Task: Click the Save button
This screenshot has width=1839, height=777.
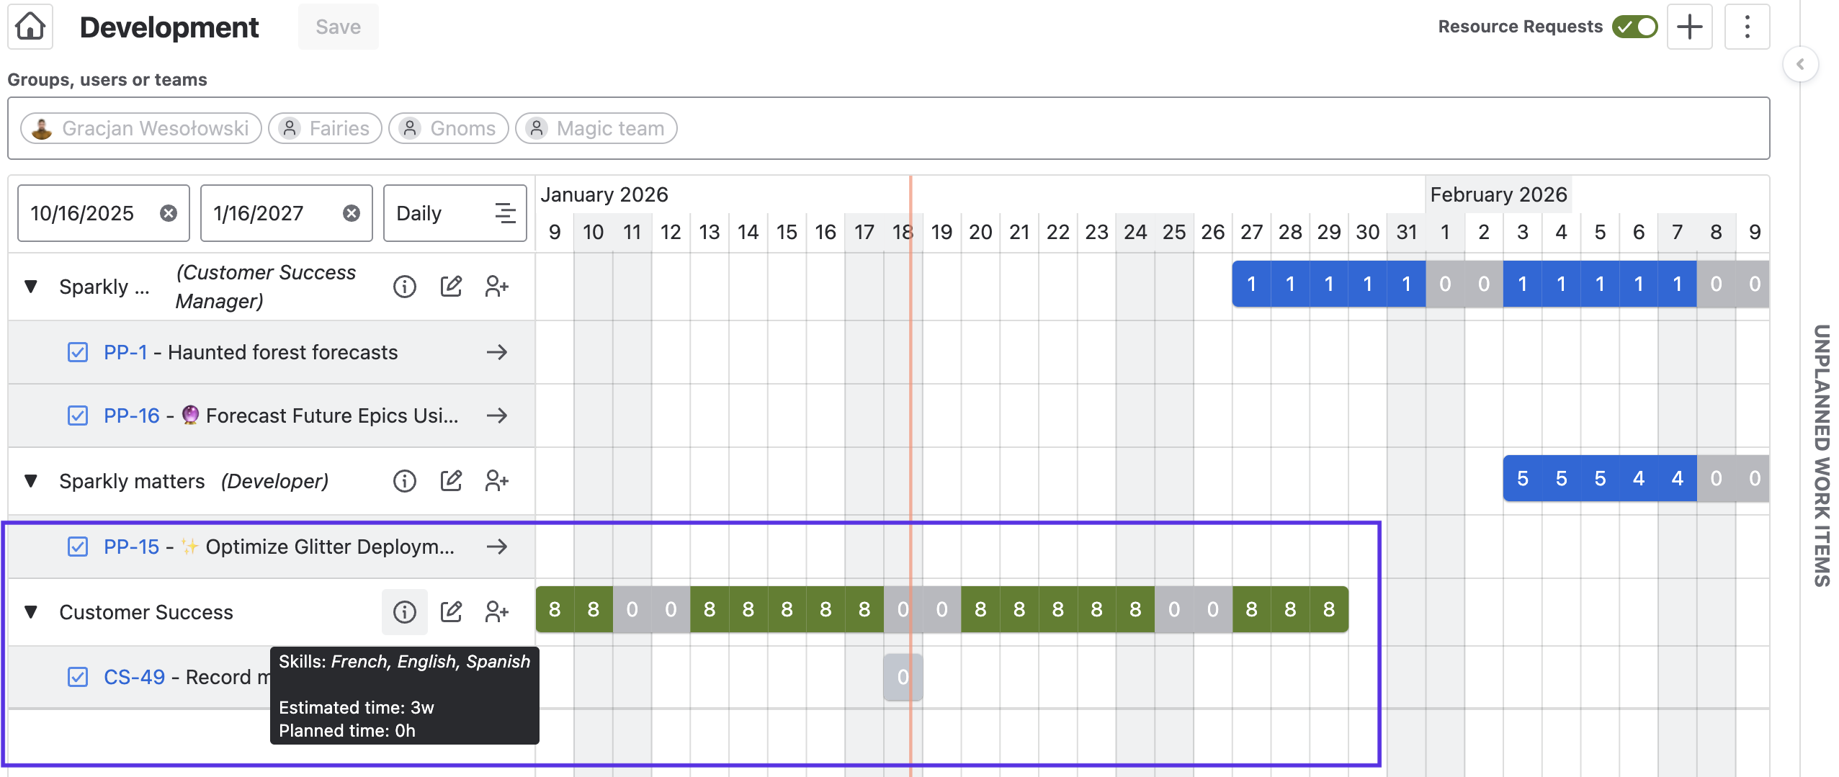Action: [x=338, y=27]
